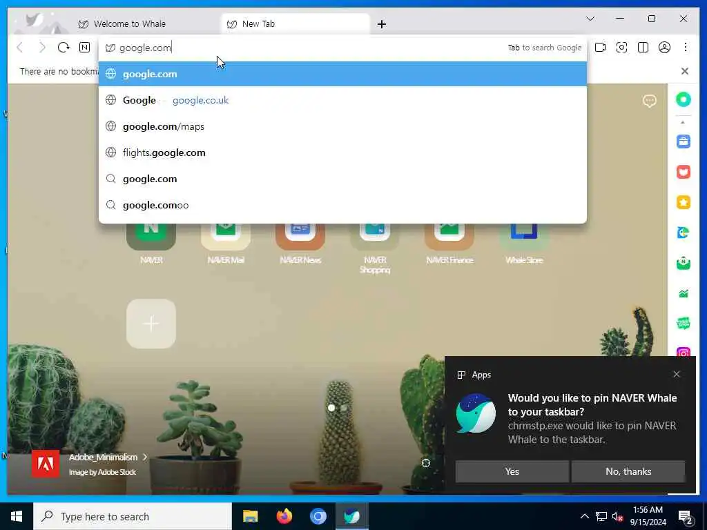Click No, thanks on pin prompt
Viewport: 707px width, 530px height.
pos(628,471)
